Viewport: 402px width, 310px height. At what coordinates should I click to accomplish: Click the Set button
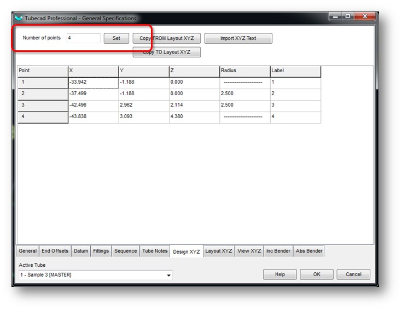(x=116, y=38)
